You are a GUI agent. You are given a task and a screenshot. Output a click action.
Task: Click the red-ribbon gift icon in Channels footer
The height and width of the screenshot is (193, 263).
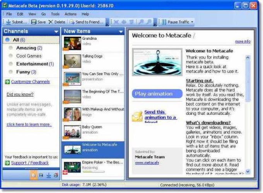click(56, 175)
